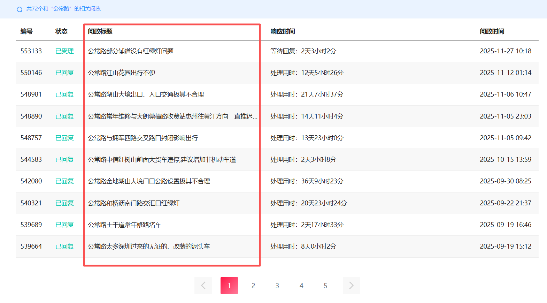
Task: Navigate to page 5
Action: tap(325, 286)
